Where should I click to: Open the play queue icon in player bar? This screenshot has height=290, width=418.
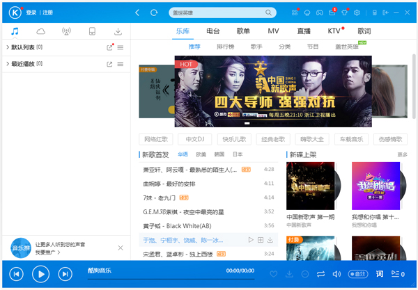[x=398, y=274]
